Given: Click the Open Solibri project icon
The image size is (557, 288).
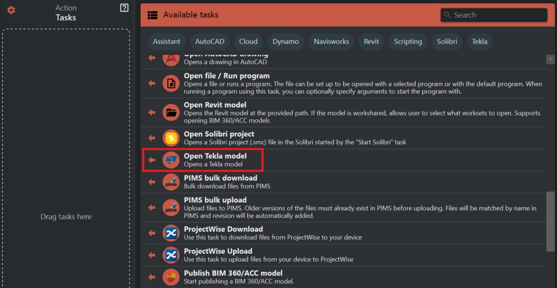Looking at the screenshot, I should 171,138.
